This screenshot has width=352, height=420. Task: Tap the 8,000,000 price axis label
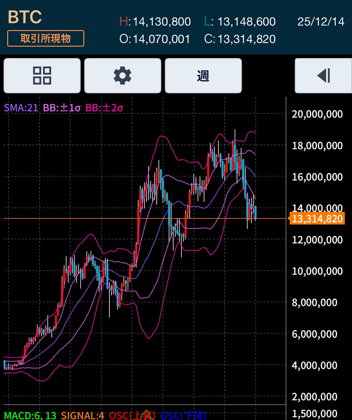pyautogui.click(x=315, y=302)
